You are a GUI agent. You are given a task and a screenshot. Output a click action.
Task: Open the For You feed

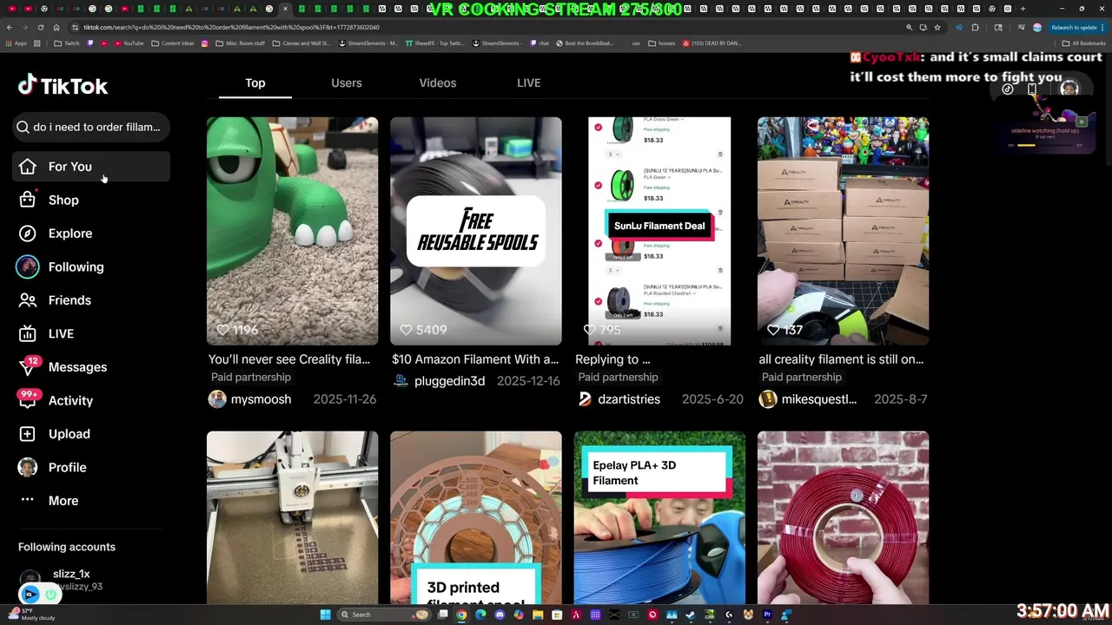(90, 167)
